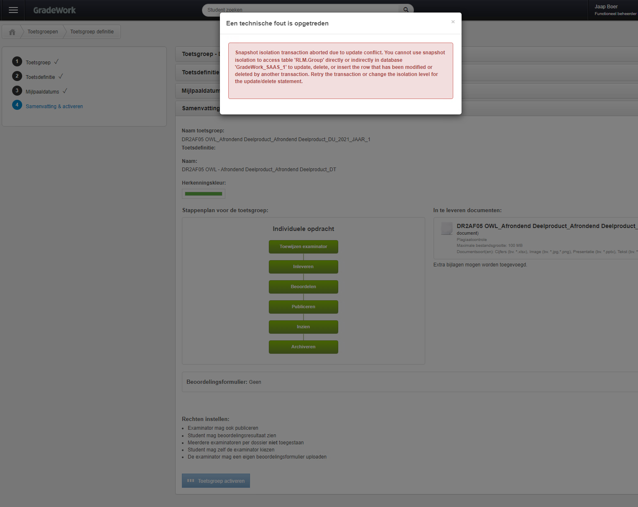Click step 3 circle for Mijlpaaldatums
Screen dimensions: 638x507
coord(17,91)
